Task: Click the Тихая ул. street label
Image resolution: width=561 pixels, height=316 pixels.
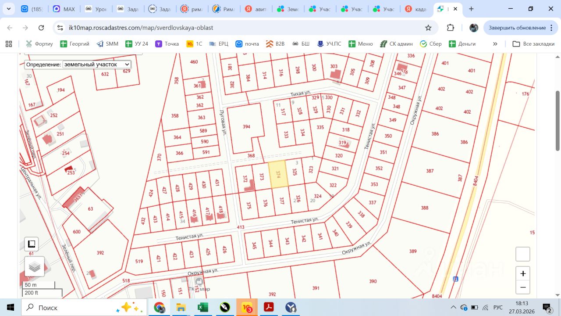Action: click(x=301, y=94)
